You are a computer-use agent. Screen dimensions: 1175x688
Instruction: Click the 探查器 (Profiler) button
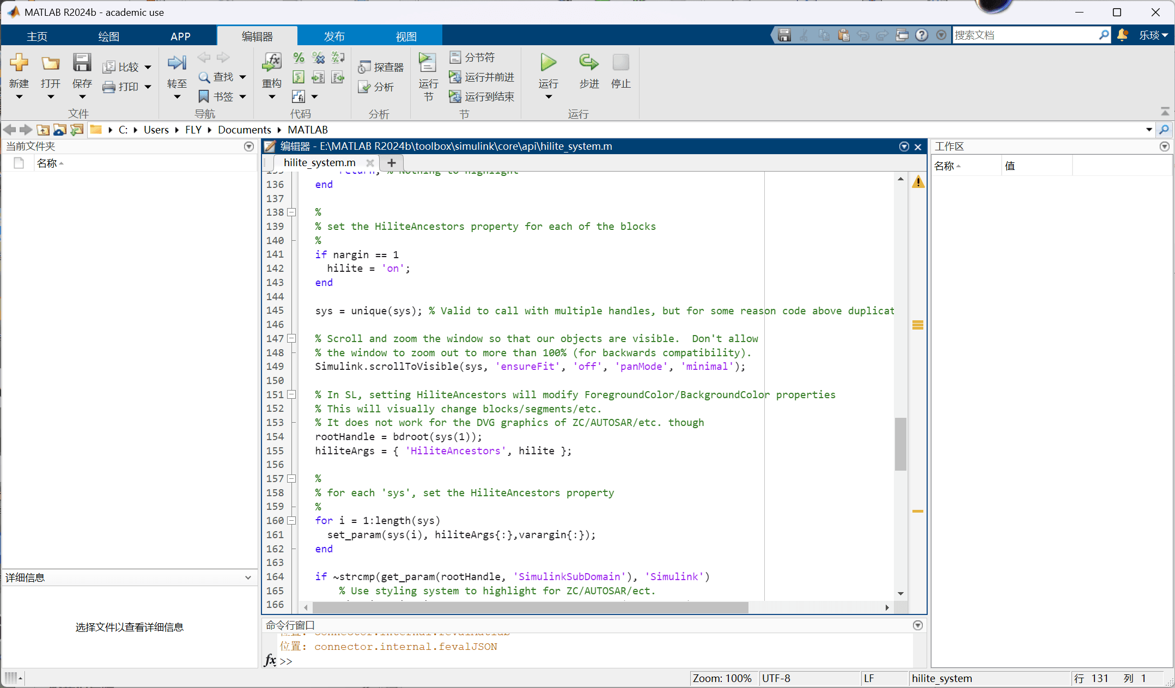[381, 68]
